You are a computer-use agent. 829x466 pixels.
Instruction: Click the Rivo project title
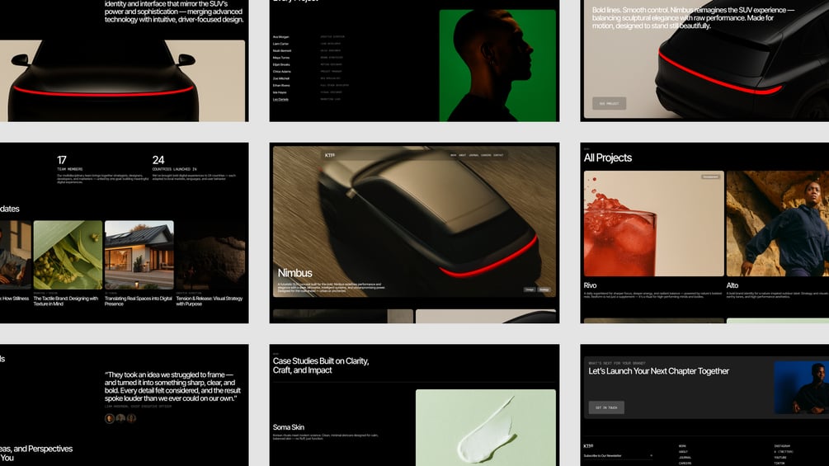[590, 285]
